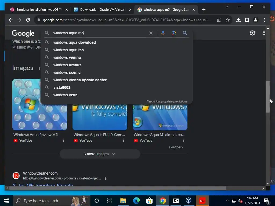This screenshot has height=206, width=275.
Task: Click the vertical page scrollbar thumb
Action: 268,97
